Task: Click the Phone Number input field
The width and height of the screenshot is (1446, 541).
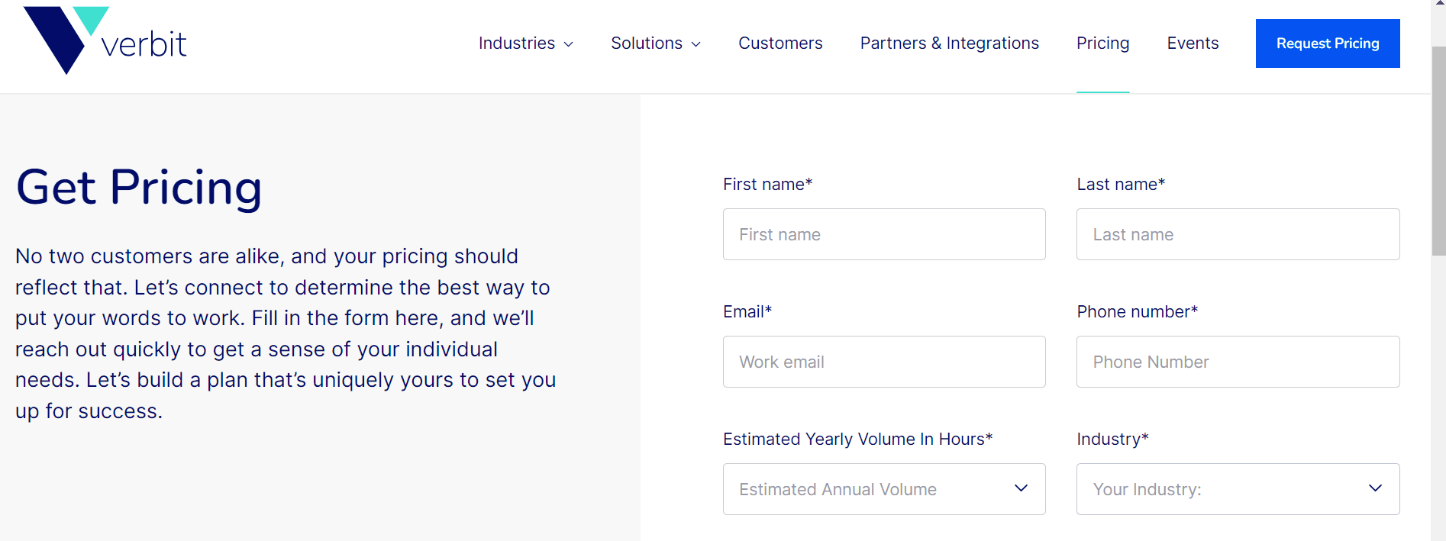Action: 1237,362
